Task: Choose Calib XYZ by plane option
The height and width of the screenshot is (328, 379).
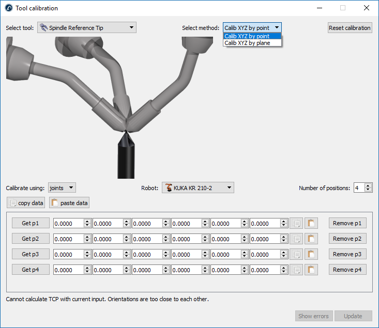Action: point(247,43)
